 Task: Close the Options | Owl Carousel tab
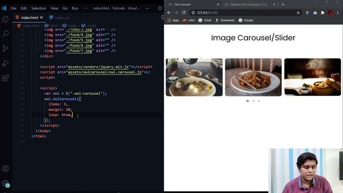(x=274, y=4)
